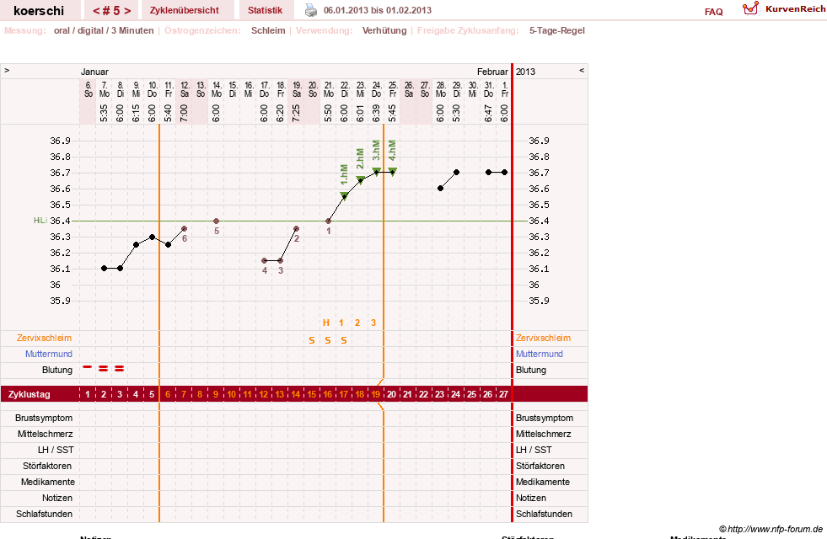Click the date range 06.01.2013 bis 01.02.2013
This screenshot has height=539, width=827.
point(377,10)
